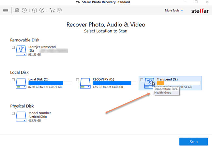Click Transcend (G:) orange usage bar
Viewport: 212px width, 146px height.
179,83
